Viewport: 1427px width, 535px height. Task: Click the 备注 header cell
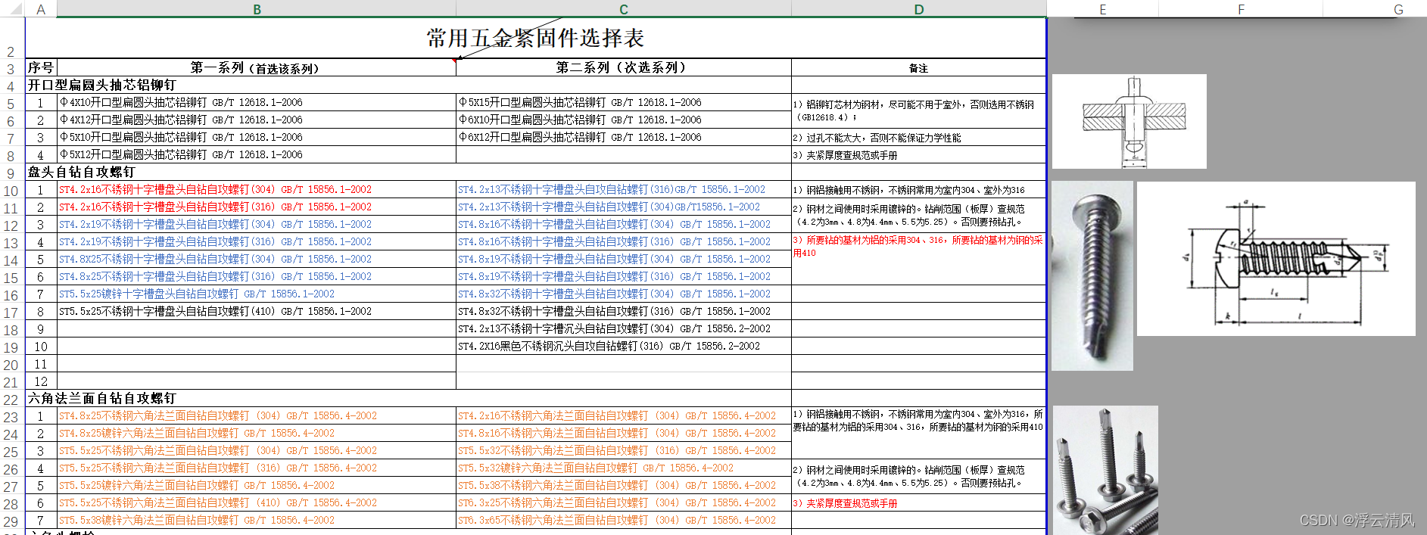(x=918, y=67)
